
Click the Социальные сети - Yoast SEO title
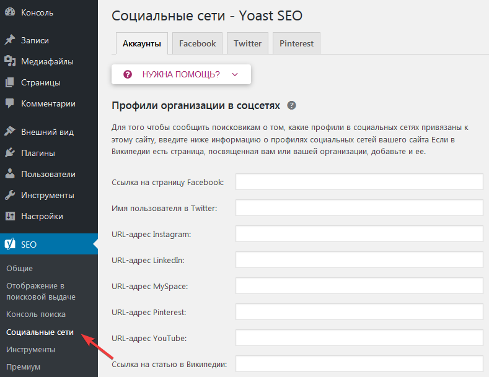[207, 15]
